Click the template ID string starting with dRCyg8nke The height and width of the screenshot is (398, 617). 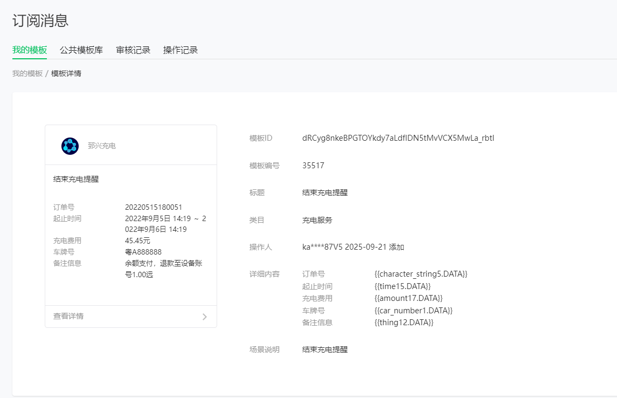point(398,138)
